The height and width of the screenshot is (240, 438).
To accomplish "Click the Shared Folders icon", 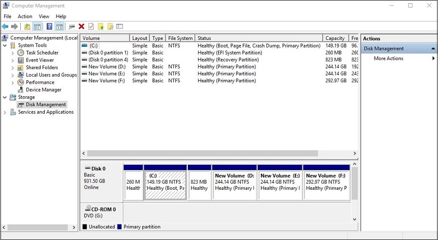I will pos(20,68).
